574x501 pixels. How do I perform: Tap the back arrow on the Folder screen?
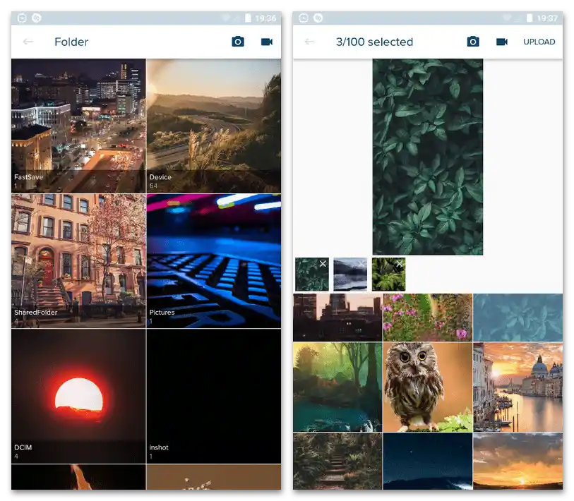pyautogui.click(x=28, y=42)
